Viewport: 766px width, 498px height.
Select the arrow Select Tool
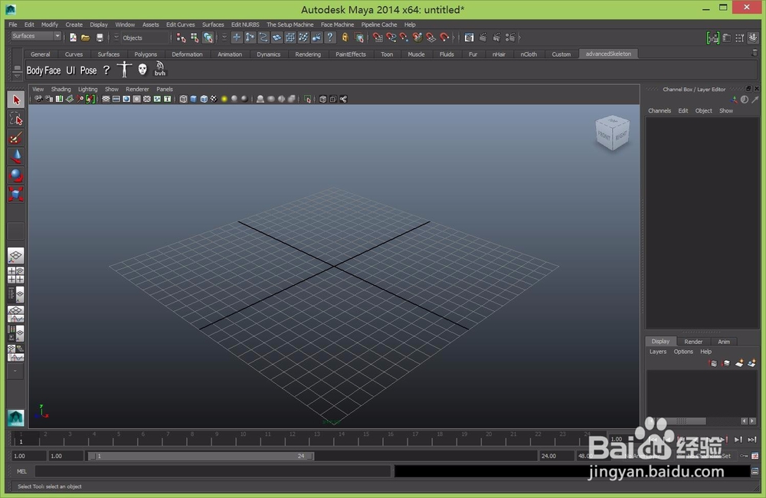coord(15,100)
